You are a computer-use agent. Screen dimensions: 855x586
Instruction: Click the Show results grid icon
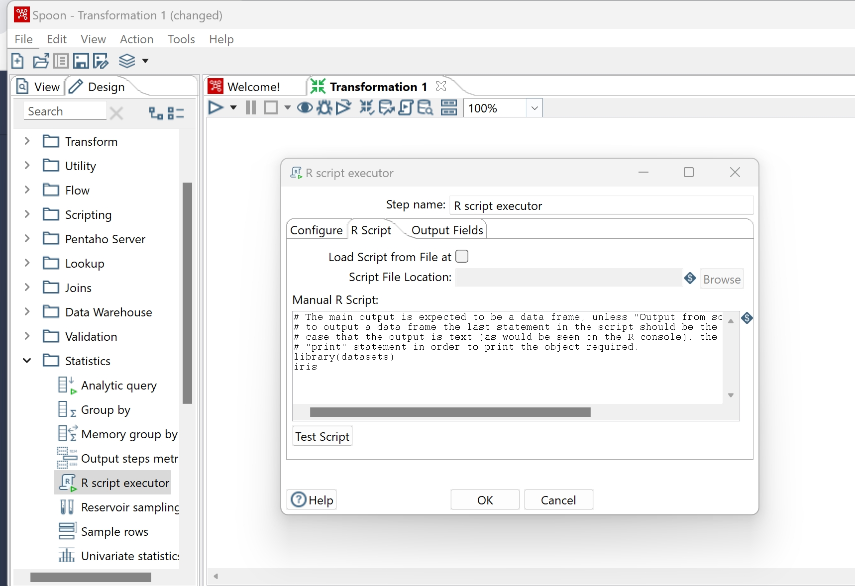[x=448, y=108]
